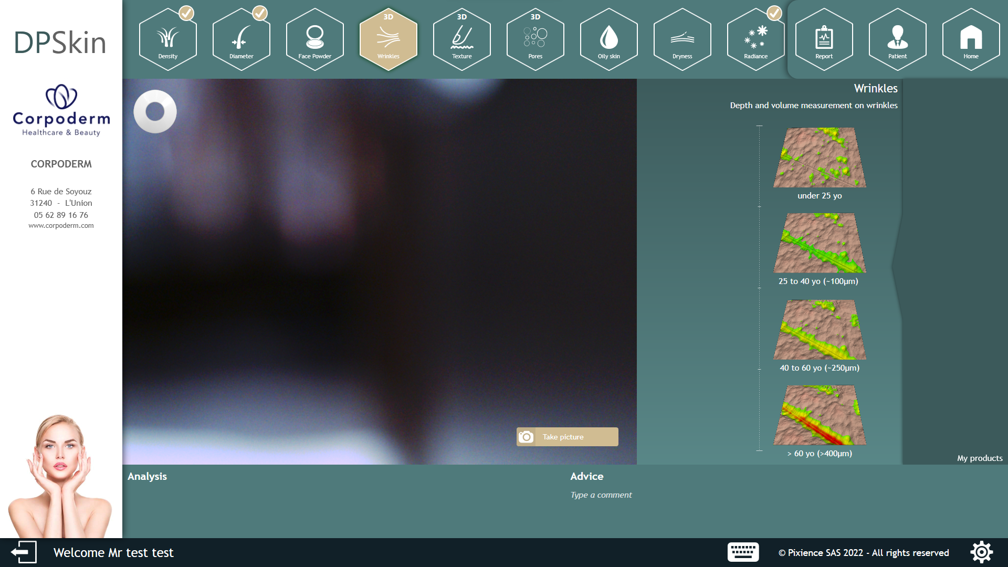Open the Dryness analysis module
This screenshot has height=567, width=1008.
click(x=682, y=40)
